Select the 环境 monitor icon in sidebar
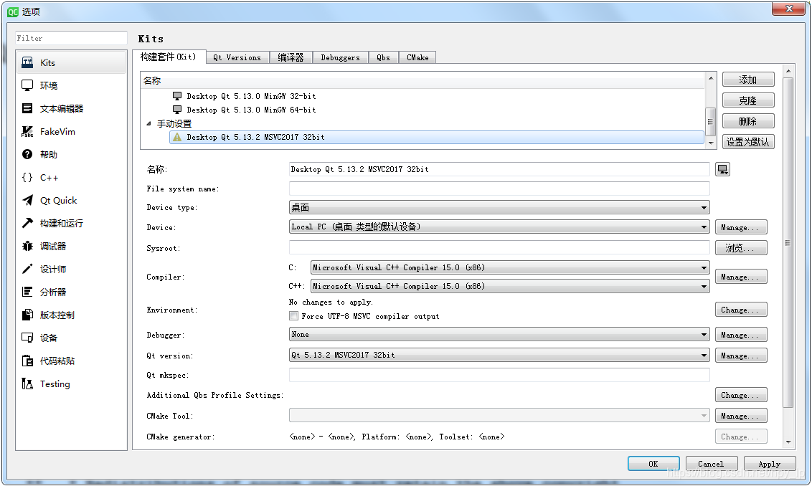Screen dimensions: 812x486 click(27, 85)
